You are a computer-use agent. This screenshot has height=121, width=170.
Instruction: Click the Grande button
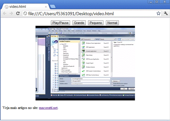coord(79,23)
